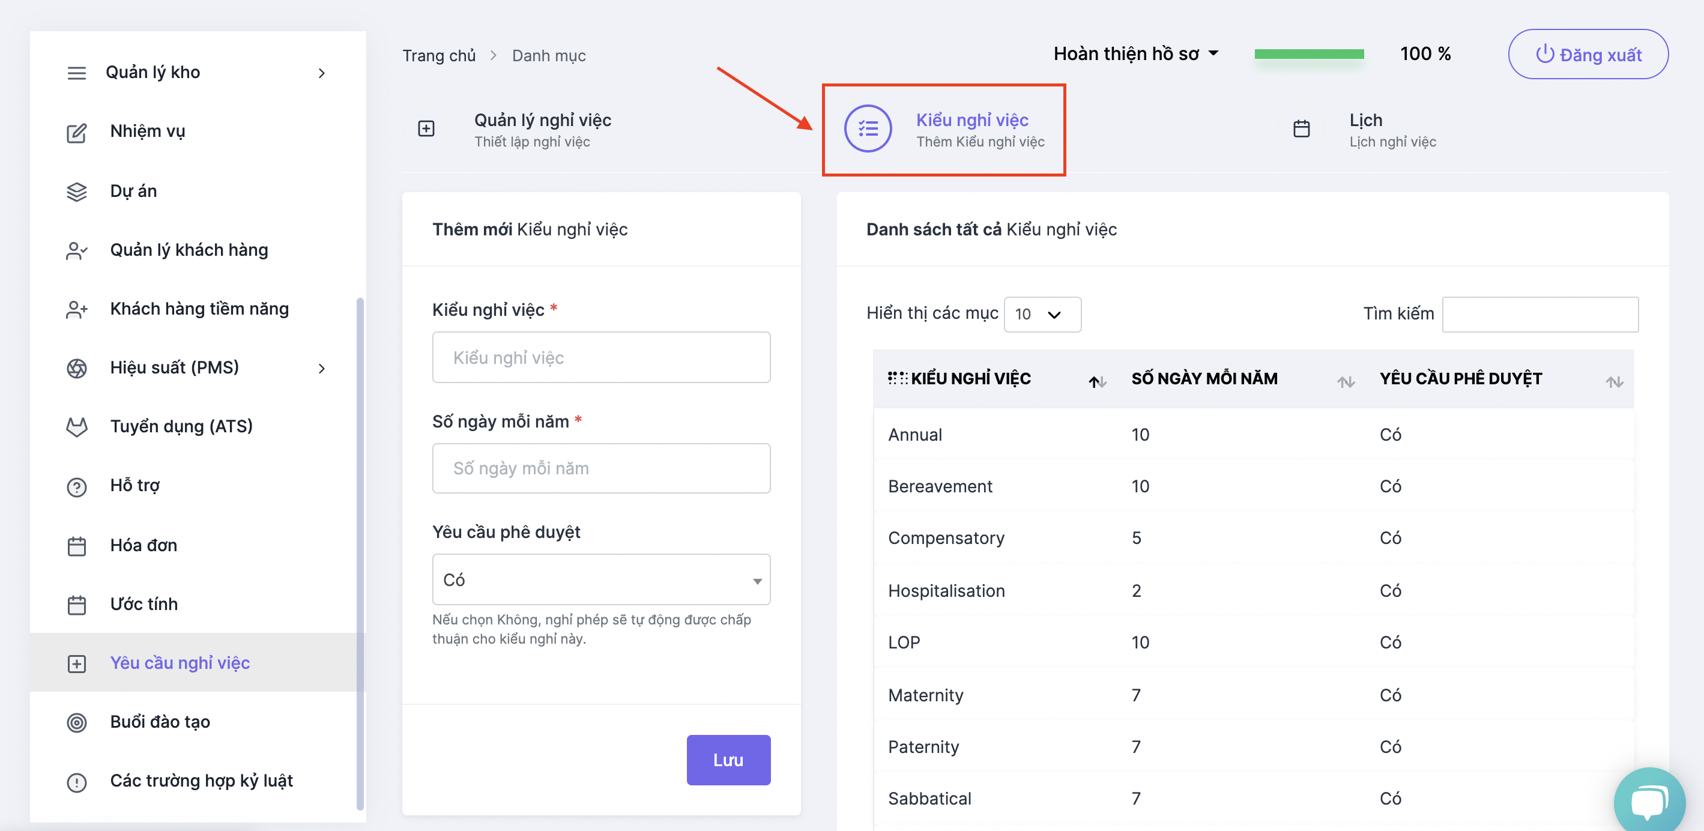Select the Hospitalisation leave type row
Viewport: 1704px width, 831px height.
[1254, 591]
